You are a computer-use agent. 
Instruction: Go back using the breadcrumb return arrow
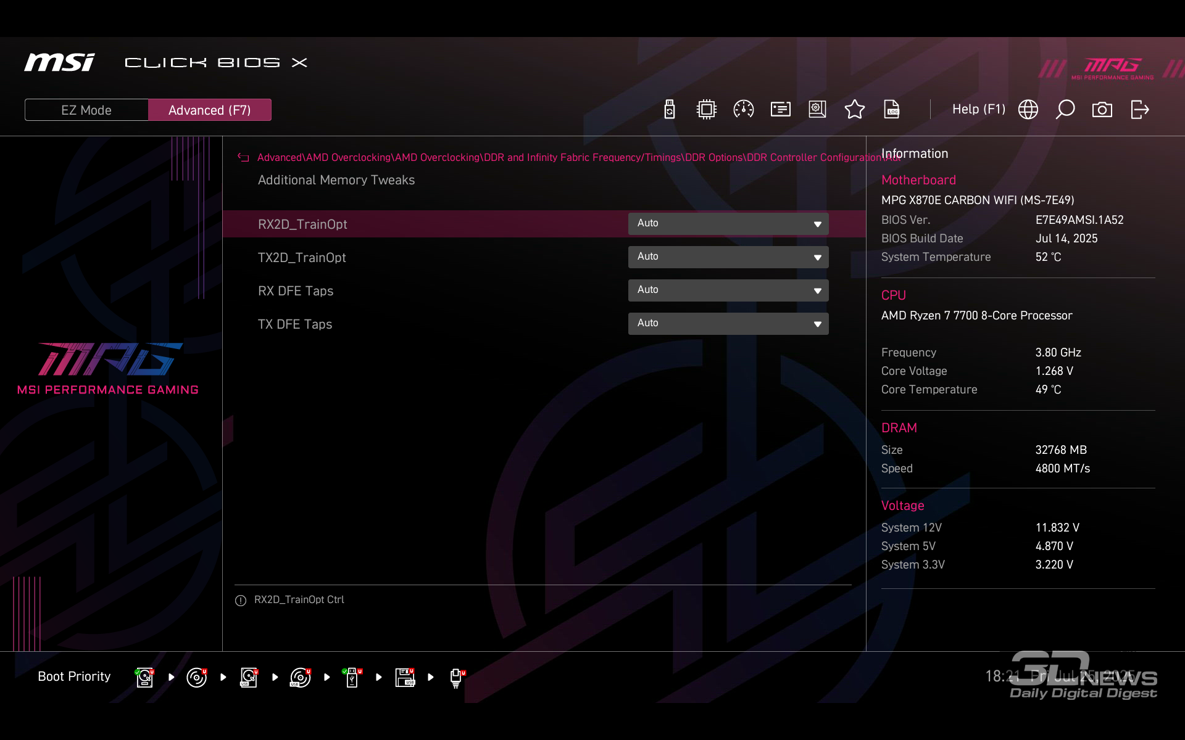click(x=244, y=158)
